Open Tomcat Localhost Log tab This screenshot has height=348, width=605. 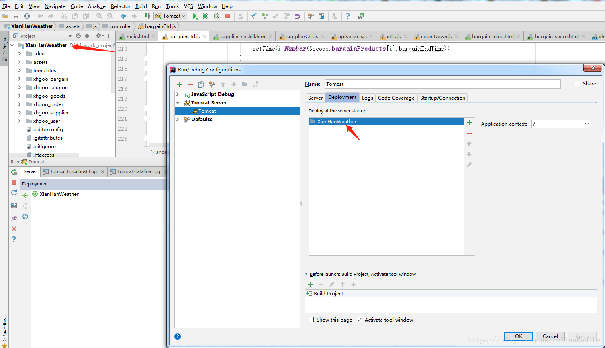(x=74, y=171)
